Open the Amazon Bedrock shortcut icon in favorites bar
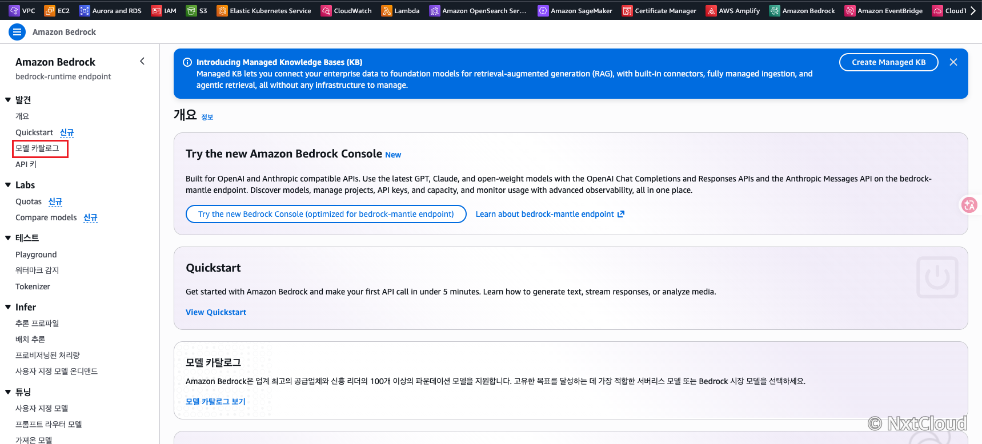The height and width of the screenshot is (444, 982). click(775, 11)
